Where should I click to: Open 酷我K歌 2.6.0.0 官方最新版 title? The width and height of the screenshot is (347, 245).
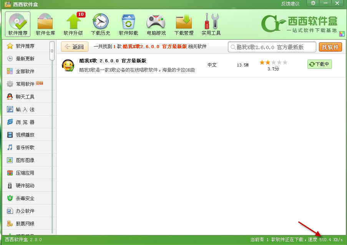click(113, 61)
